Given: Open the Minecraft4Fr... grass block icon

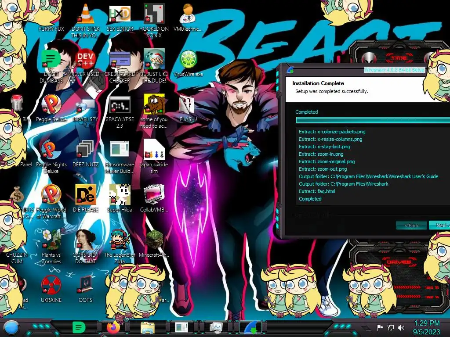Looking at the screenshot, I should tap(154, 240).
